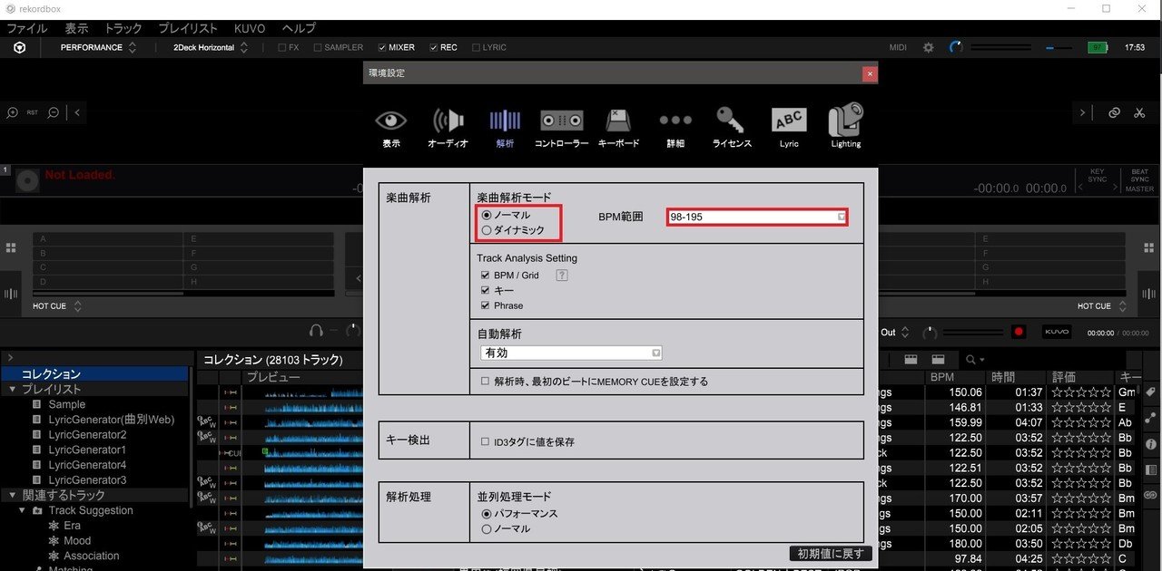Click the MIDI button in top bar
This screenshot has width=1162, height=571.
pyautogui.click(x=898, y=47)
